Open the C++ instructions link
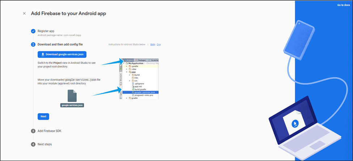The width and height of the screenshot is (353, 161). (159, 45)
